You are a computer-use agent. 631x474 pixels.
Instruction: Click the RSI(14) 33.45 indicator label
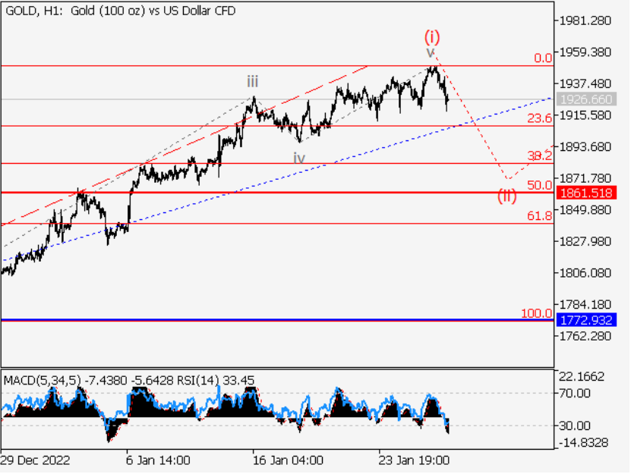pyautogui.click(x=217, y=380)
